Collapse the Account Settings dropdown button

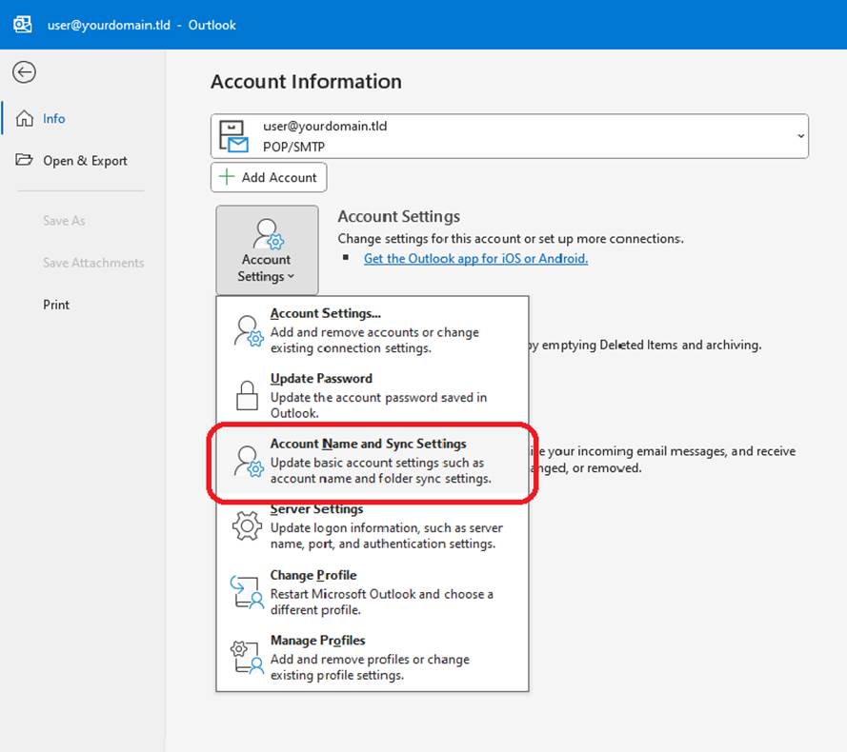tap(268, 250)
